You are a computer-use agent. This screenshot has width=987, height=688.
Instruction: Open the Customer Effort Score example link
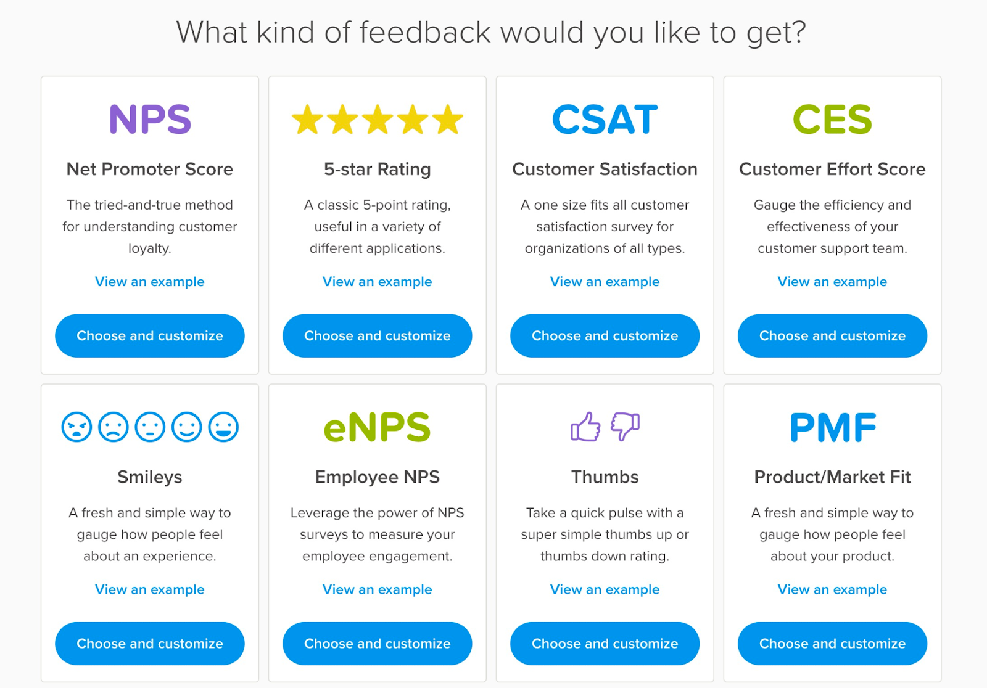coord(833,282)
